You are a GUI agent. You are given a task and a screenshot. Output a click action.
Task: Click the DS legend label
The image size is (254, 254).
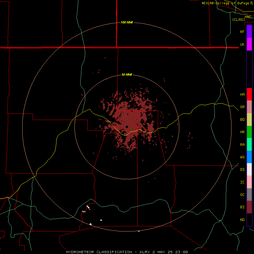242,170
